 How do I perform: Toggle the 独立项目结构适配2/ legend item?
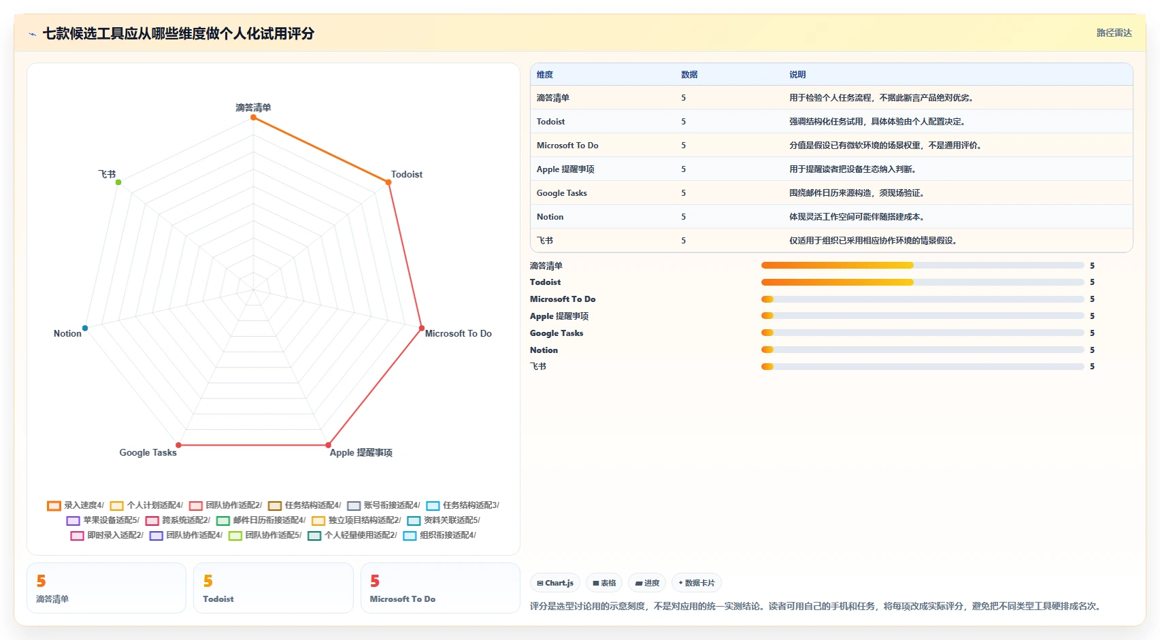(x=356, y=520)
